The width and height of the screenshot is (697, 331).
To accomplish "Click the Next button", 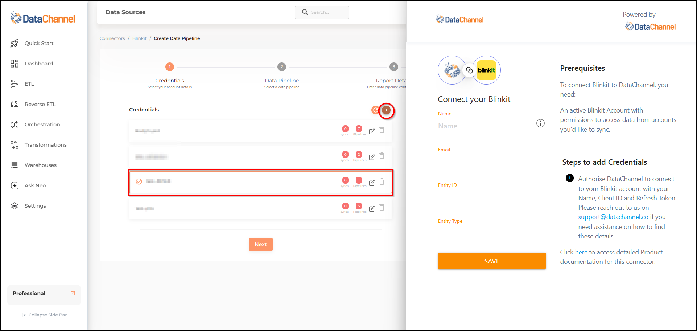I will pos(261,244).
